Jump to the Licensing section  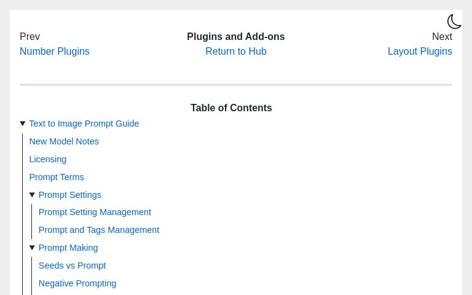[x=47, y=159]
